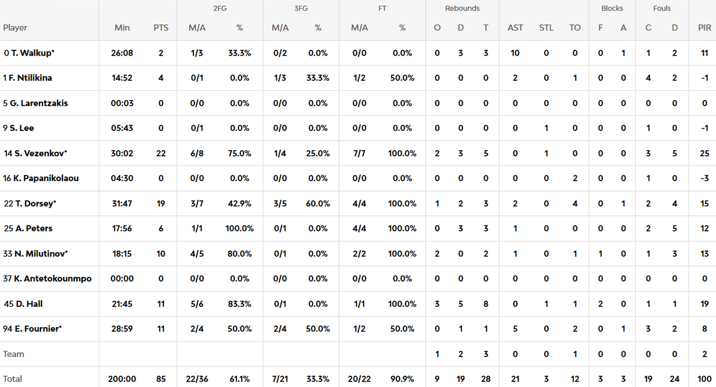Viewport: 716px width, 387px height.
Task: Open T. Walkup's player profile
Action: click(31, 53)
